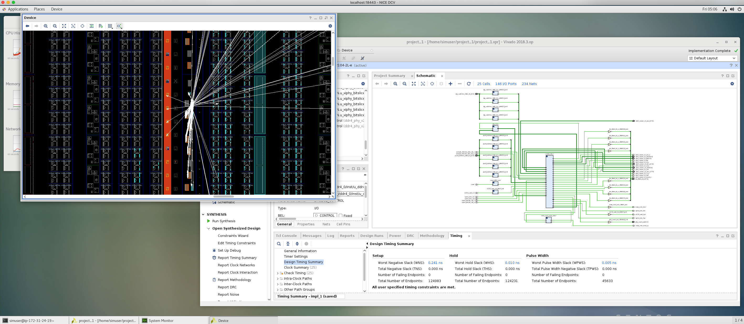Open the Default Layout dropdown

712,58
